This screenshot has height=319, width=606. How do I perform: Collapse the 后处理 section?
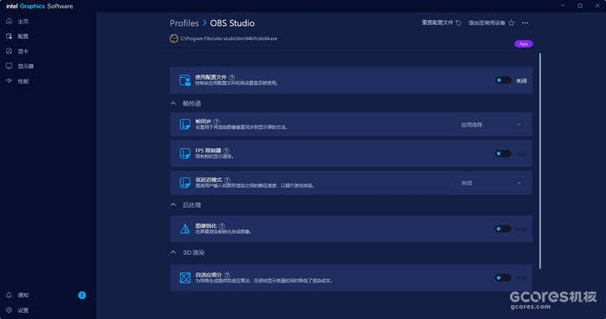pyautogui.click(x=173, y=205)
